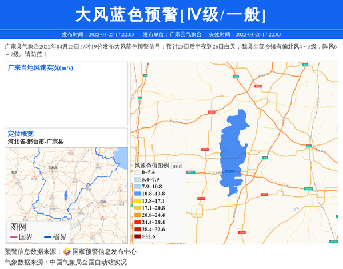Select the 5.4~7.9 wind speed swatch
This screenshot has height=269, width=343.
(137, 180)
